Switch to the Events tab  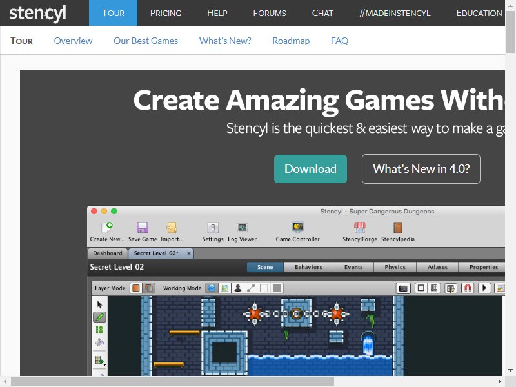(353, 267)
